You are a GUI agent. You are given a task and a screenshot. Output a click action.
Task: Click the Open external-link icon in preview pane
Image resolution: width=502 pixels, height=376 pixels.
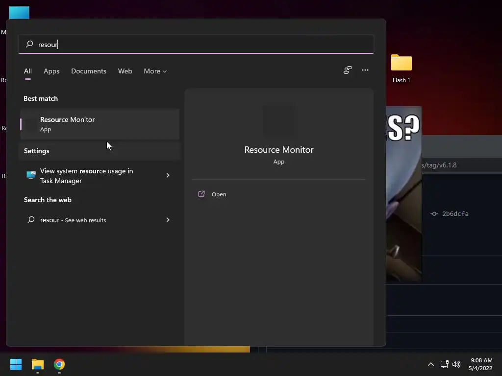click(201, 194)
